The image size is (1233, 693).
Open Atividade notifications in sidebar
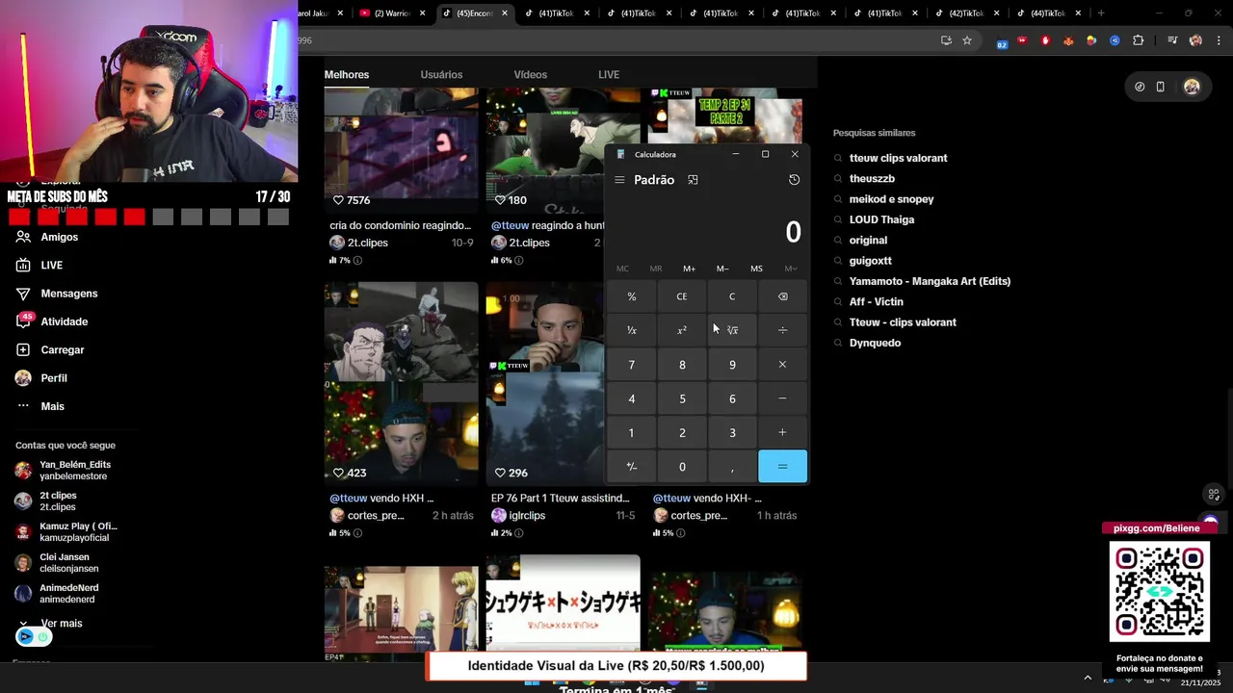point(63,321)
